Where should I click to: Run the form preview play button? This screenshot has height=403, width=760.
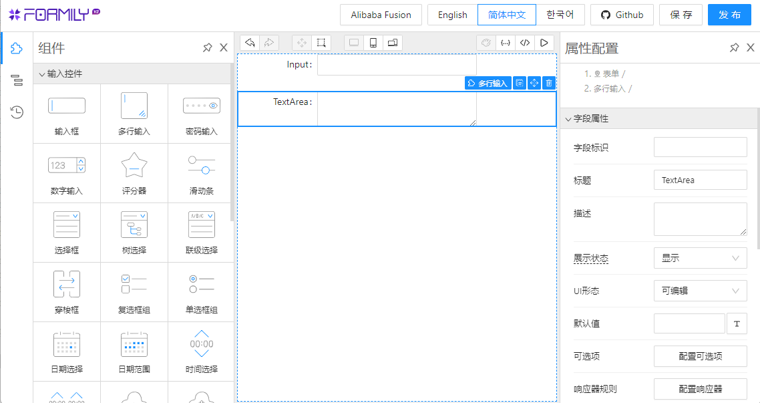(544, 43)
